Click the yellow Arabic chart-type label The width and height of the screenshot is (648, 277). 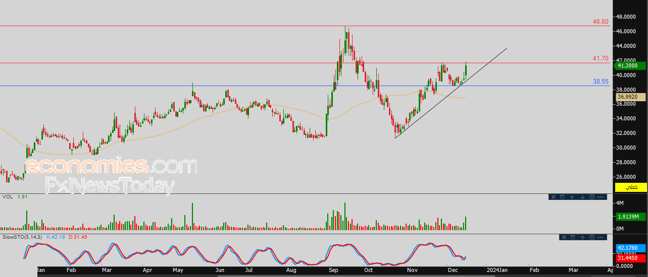coord(631,187)
